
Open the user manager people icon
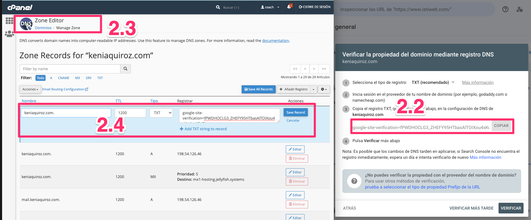pos(10,34)
